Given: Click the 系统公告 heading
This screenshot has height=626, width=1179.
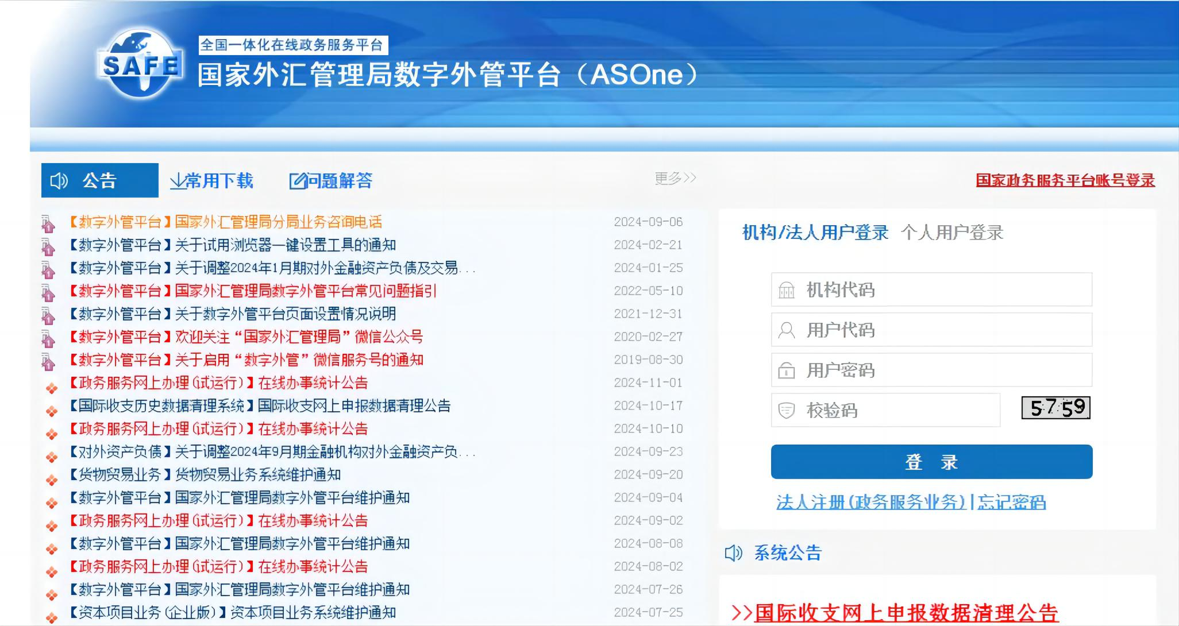Looking at the screenshot, I should coord(788,553).
